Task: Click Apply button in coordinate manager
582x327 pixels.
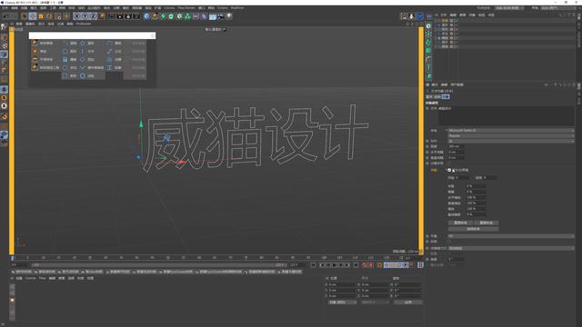Action: (x=407, y=302)
